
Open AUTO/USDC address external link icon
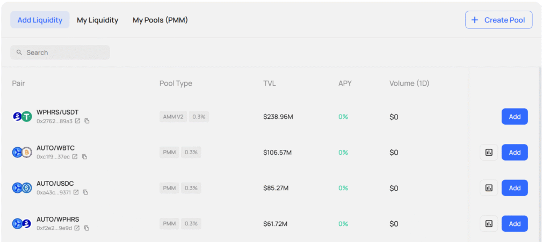(76, 192)
